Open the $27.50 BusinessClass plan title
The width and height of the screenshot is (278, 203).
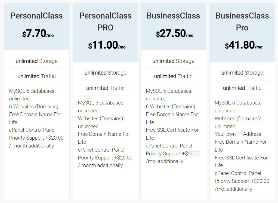click(x=173, y=16)
